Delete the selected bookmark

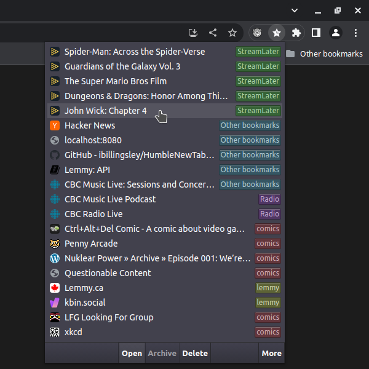(x=195, y=353)
